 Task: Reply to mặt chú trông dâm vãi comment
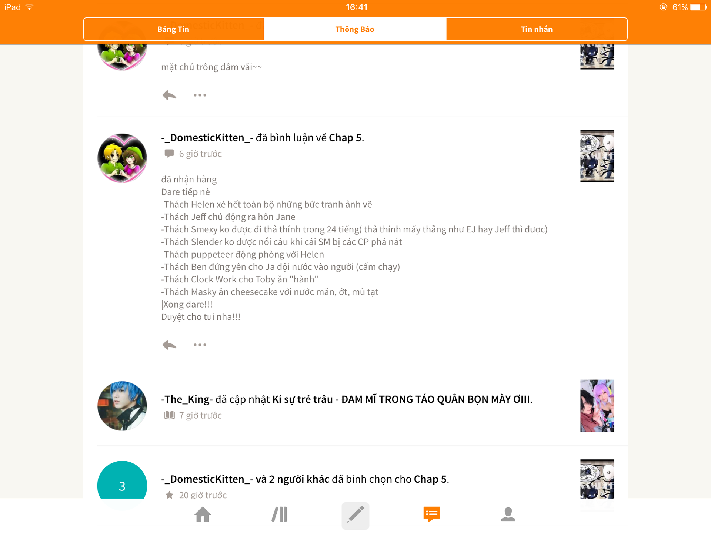(169, 95)
